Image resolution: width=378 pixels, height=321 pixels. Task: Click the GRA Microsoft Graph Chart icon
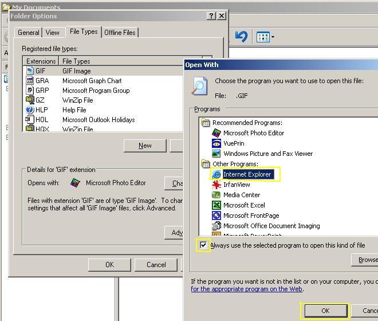[30, 80]
